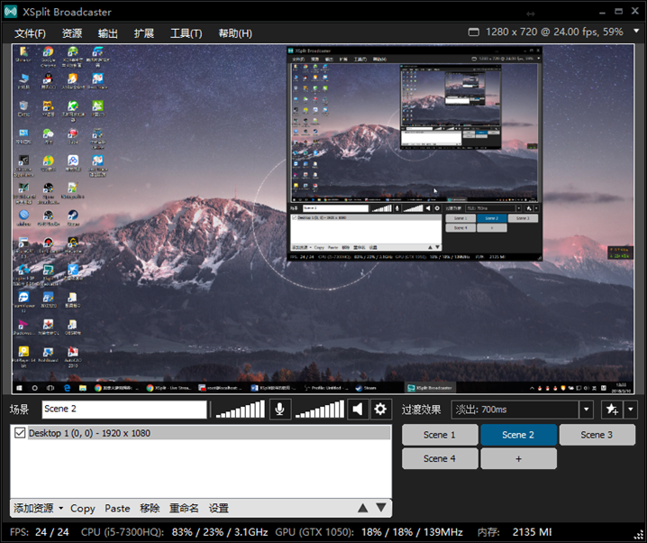The height and width of the screenshot is (543, 647).
Task: Click the resolution display icon beside 1280 x 720
Action: point(474,32)
